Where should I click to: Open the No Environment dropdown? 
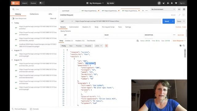click(x=163, y=9)
